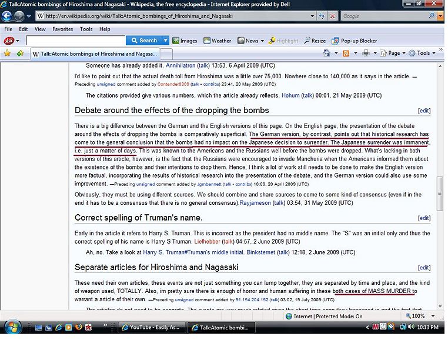Viewport: 448px width, 353px height.
Task: Click the McAfee tray icon
Action: (x=376, y=327)
